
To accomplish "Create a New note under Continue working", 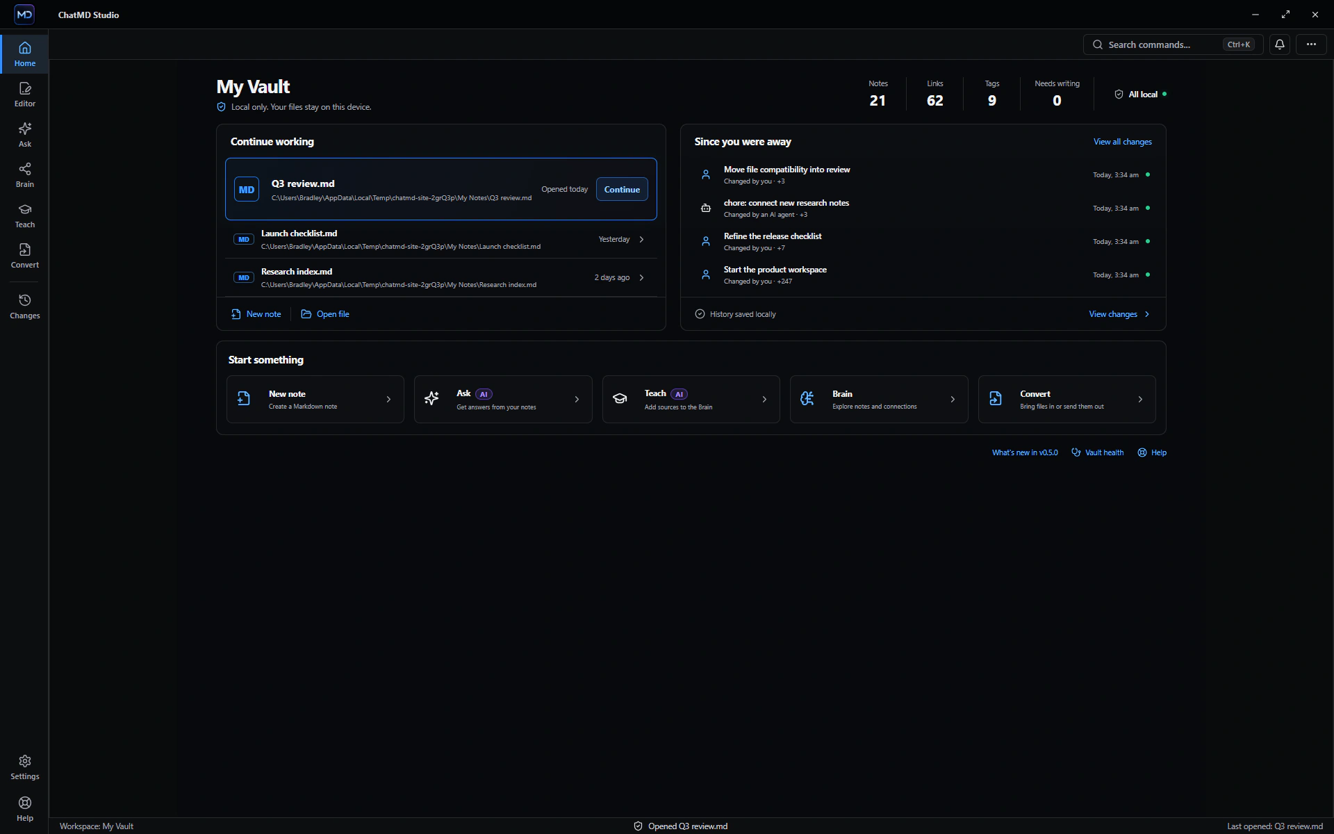I will (x=256, y=314).
